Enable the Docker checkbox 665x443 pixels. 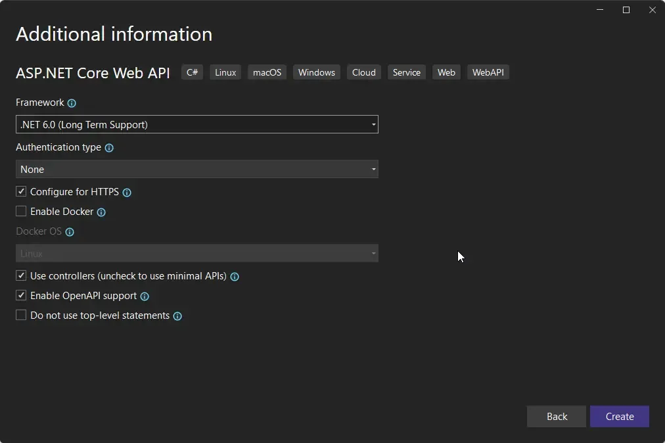[x=20, y=211]
